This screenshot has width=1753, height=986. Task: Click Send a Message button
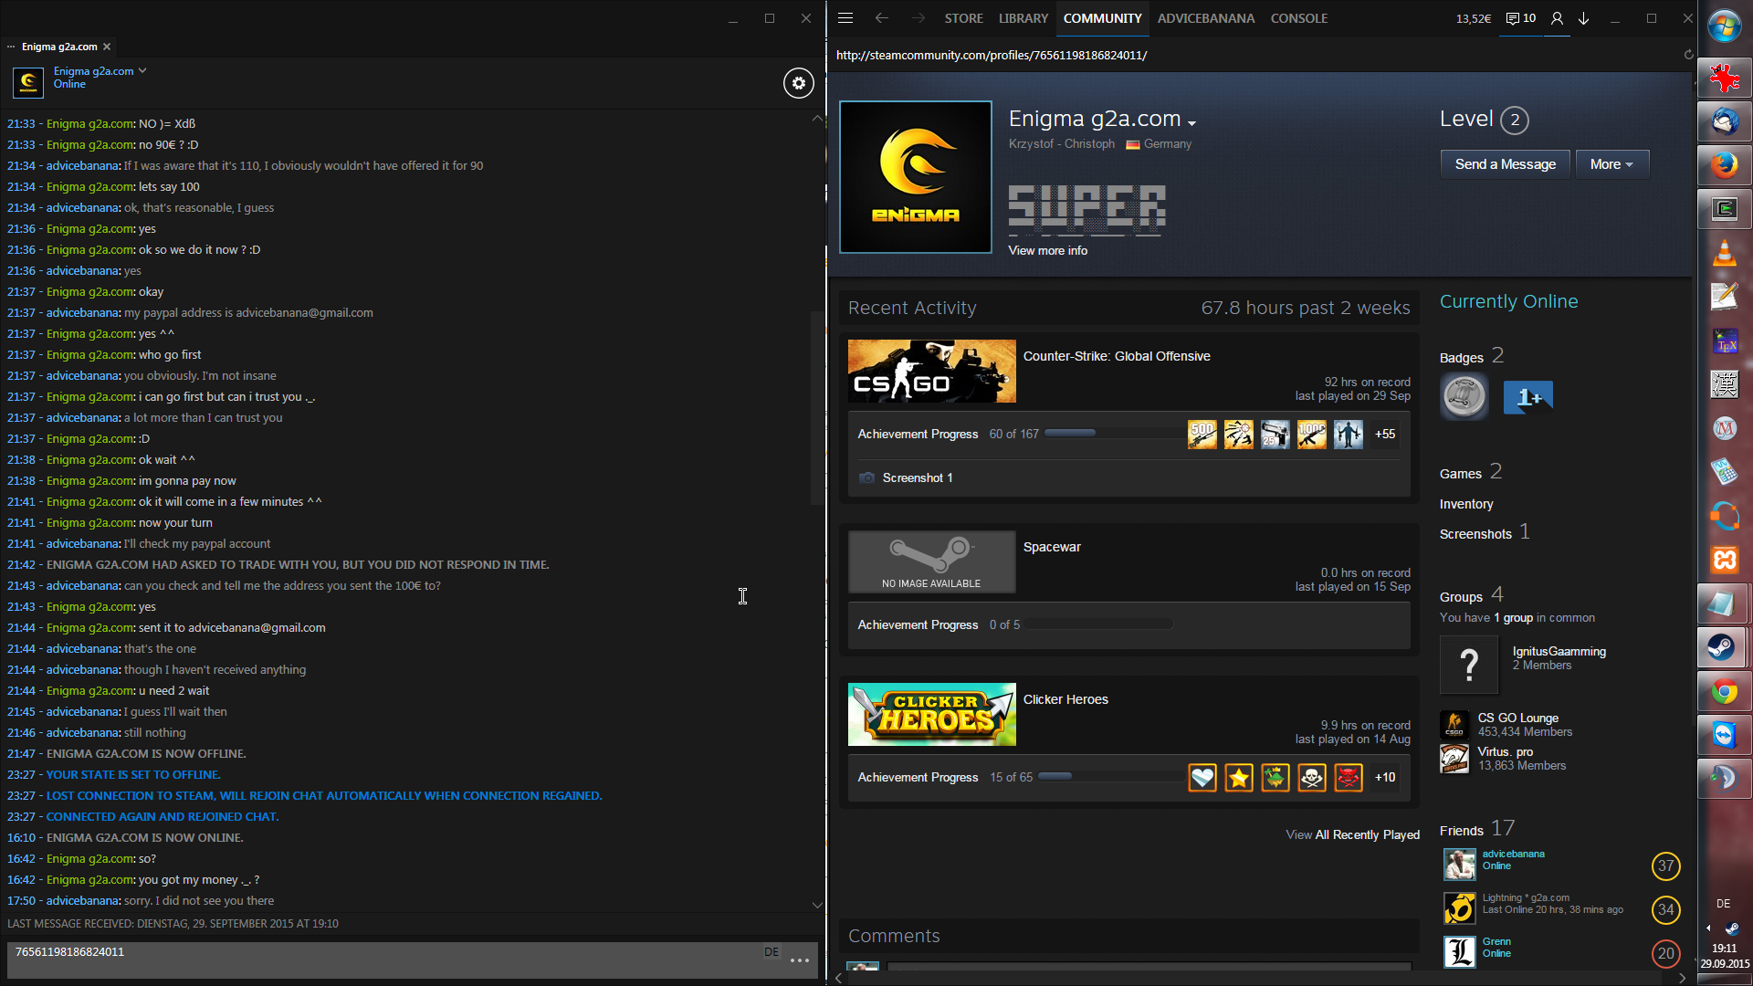coord(1505,164)
